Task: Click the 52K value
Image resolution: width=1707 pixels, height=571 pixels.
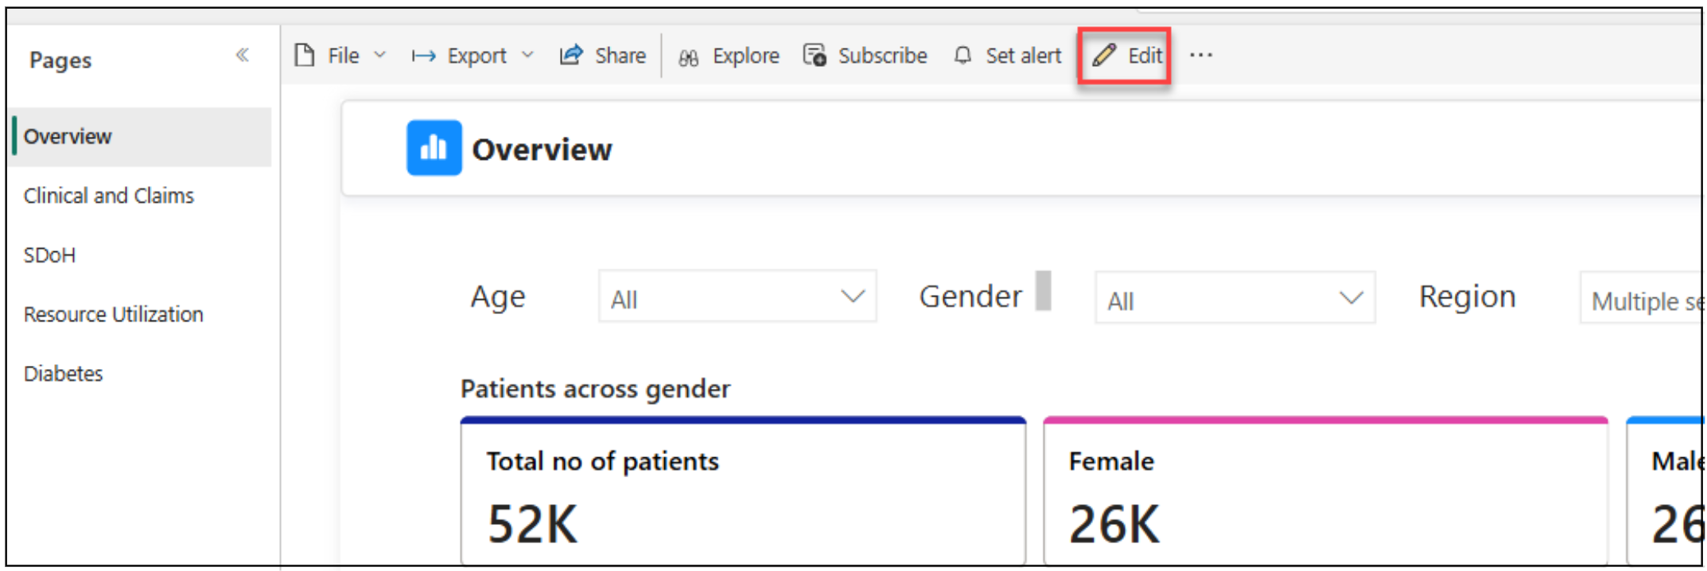Action: point(533,524)
